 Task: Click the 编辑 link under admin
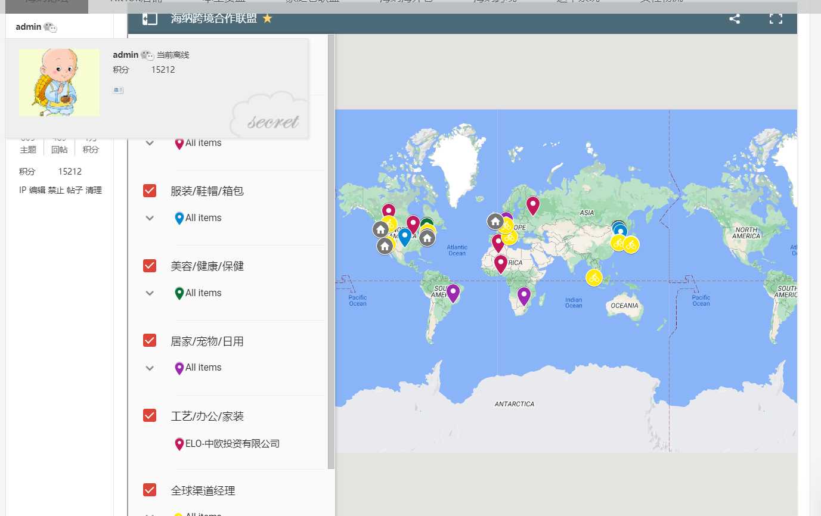(x=37, y=190)
